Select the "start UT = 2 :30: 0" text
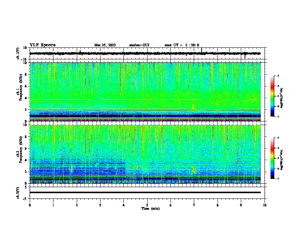Viewport: 298px width, 230px height. (x=182, y=45)
